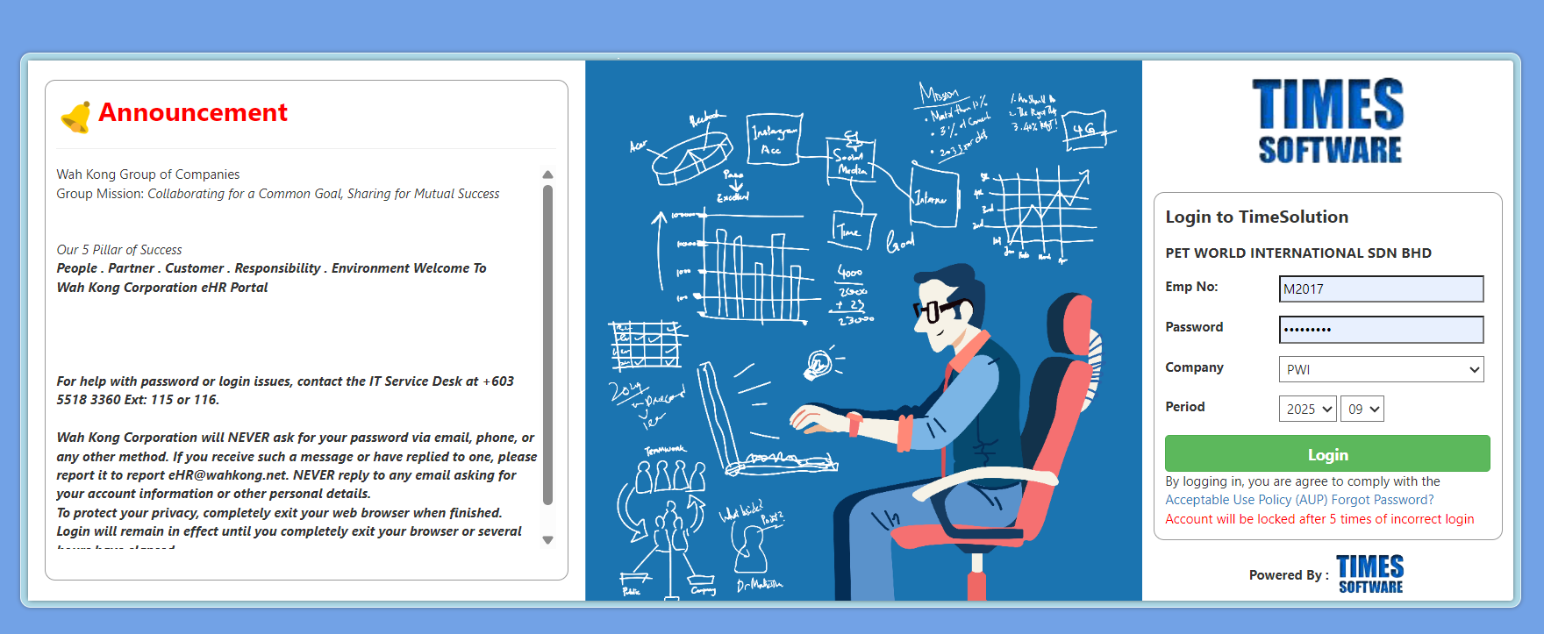Click the large Times Software logo
Image resolution: width=1544 pixels, height=634 pixels.
(1327, 121)
